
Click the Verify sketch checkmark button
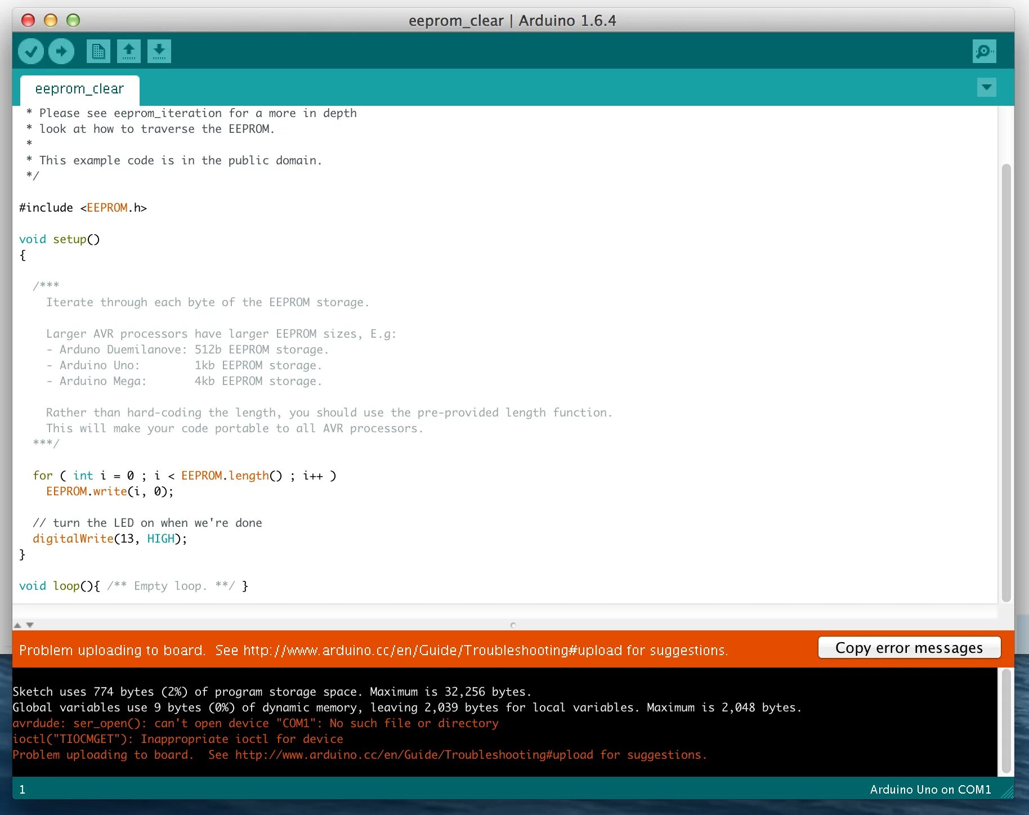coord(31,51)
